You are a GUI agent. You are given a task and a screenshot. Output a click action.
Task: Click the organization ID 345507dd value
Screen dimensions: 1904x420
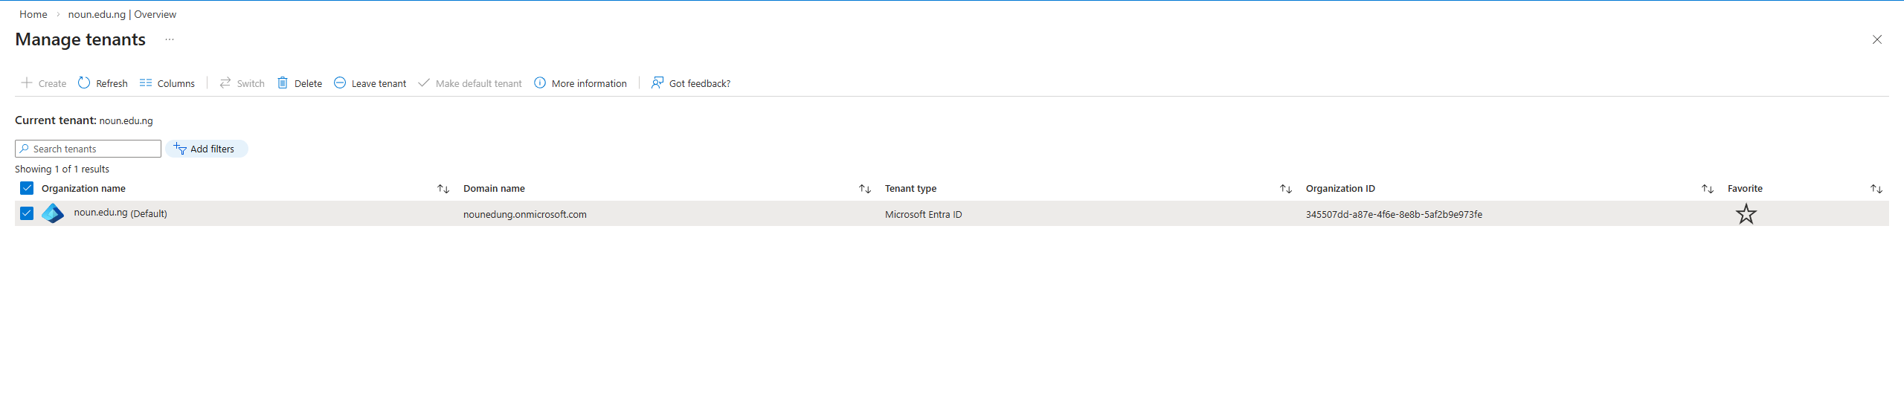pos(1394,214)
